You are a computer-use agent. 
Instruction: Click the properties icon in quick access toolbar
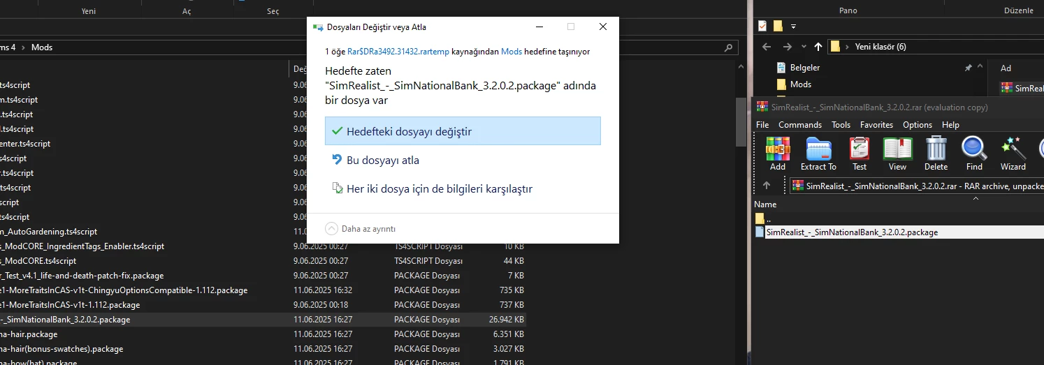(762, 26)
